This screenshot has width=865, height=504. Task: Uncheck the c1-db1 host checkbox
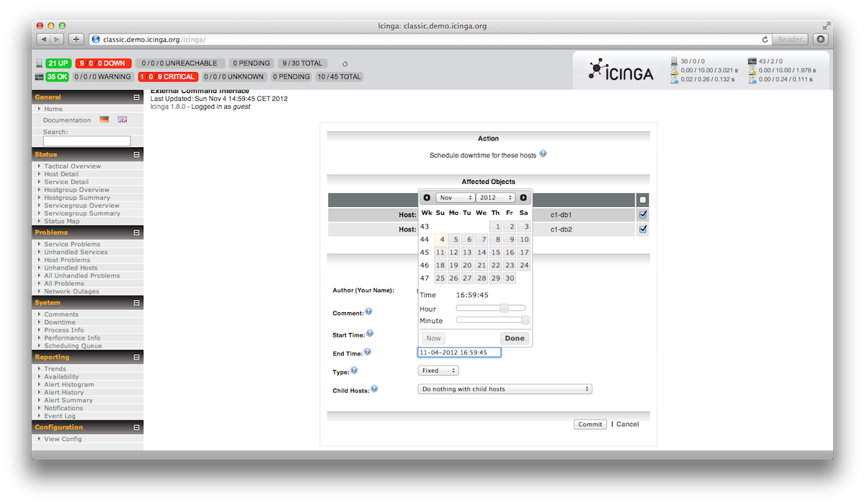coord(643,215)
